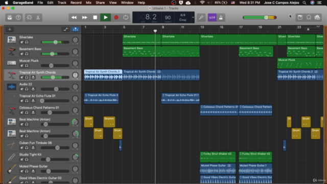Mute the Basement Bass track

(x=22, y=54)
